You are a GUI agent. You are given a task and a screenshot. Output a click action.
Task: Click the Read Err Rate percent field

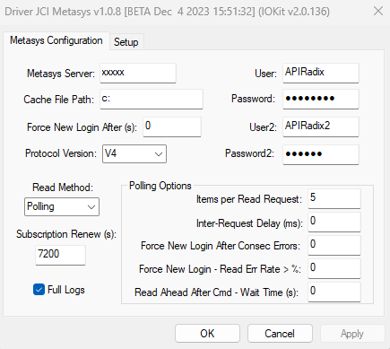[x=334, y=268]
